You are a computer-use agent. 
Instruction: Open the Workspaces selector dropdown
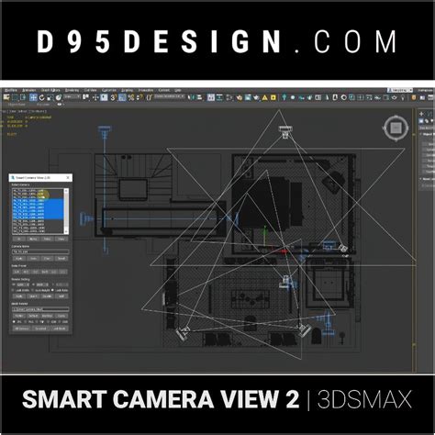point(400,90)
